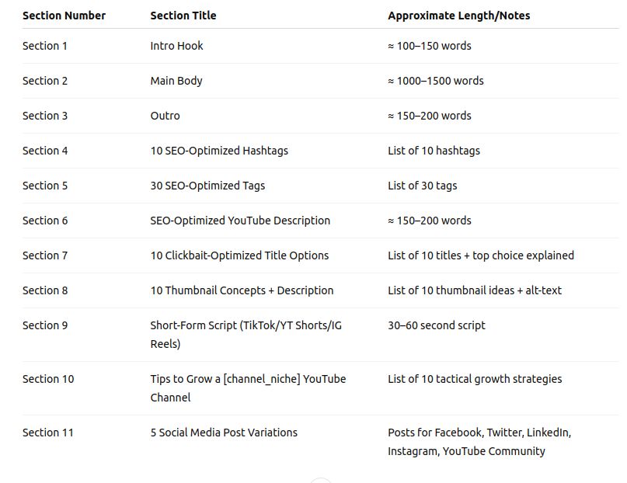The width and height of the screenshot is (627, 483).
Task: Click "List of 10 tactical growth strategies"
Action: pyautogui.click(x=475, y=379)
